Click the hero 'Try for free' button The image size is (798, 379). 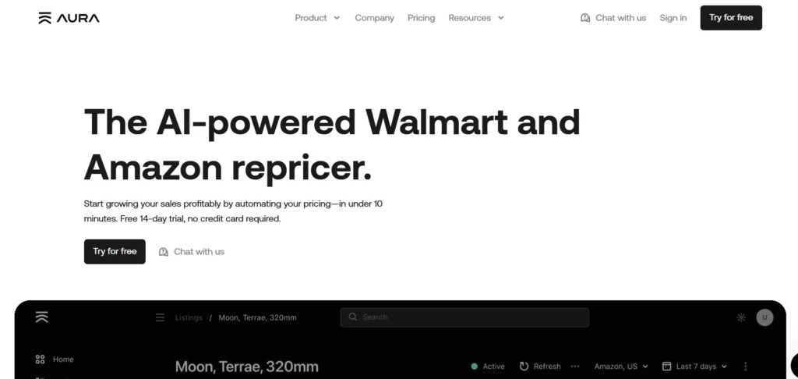coord(115,252)
